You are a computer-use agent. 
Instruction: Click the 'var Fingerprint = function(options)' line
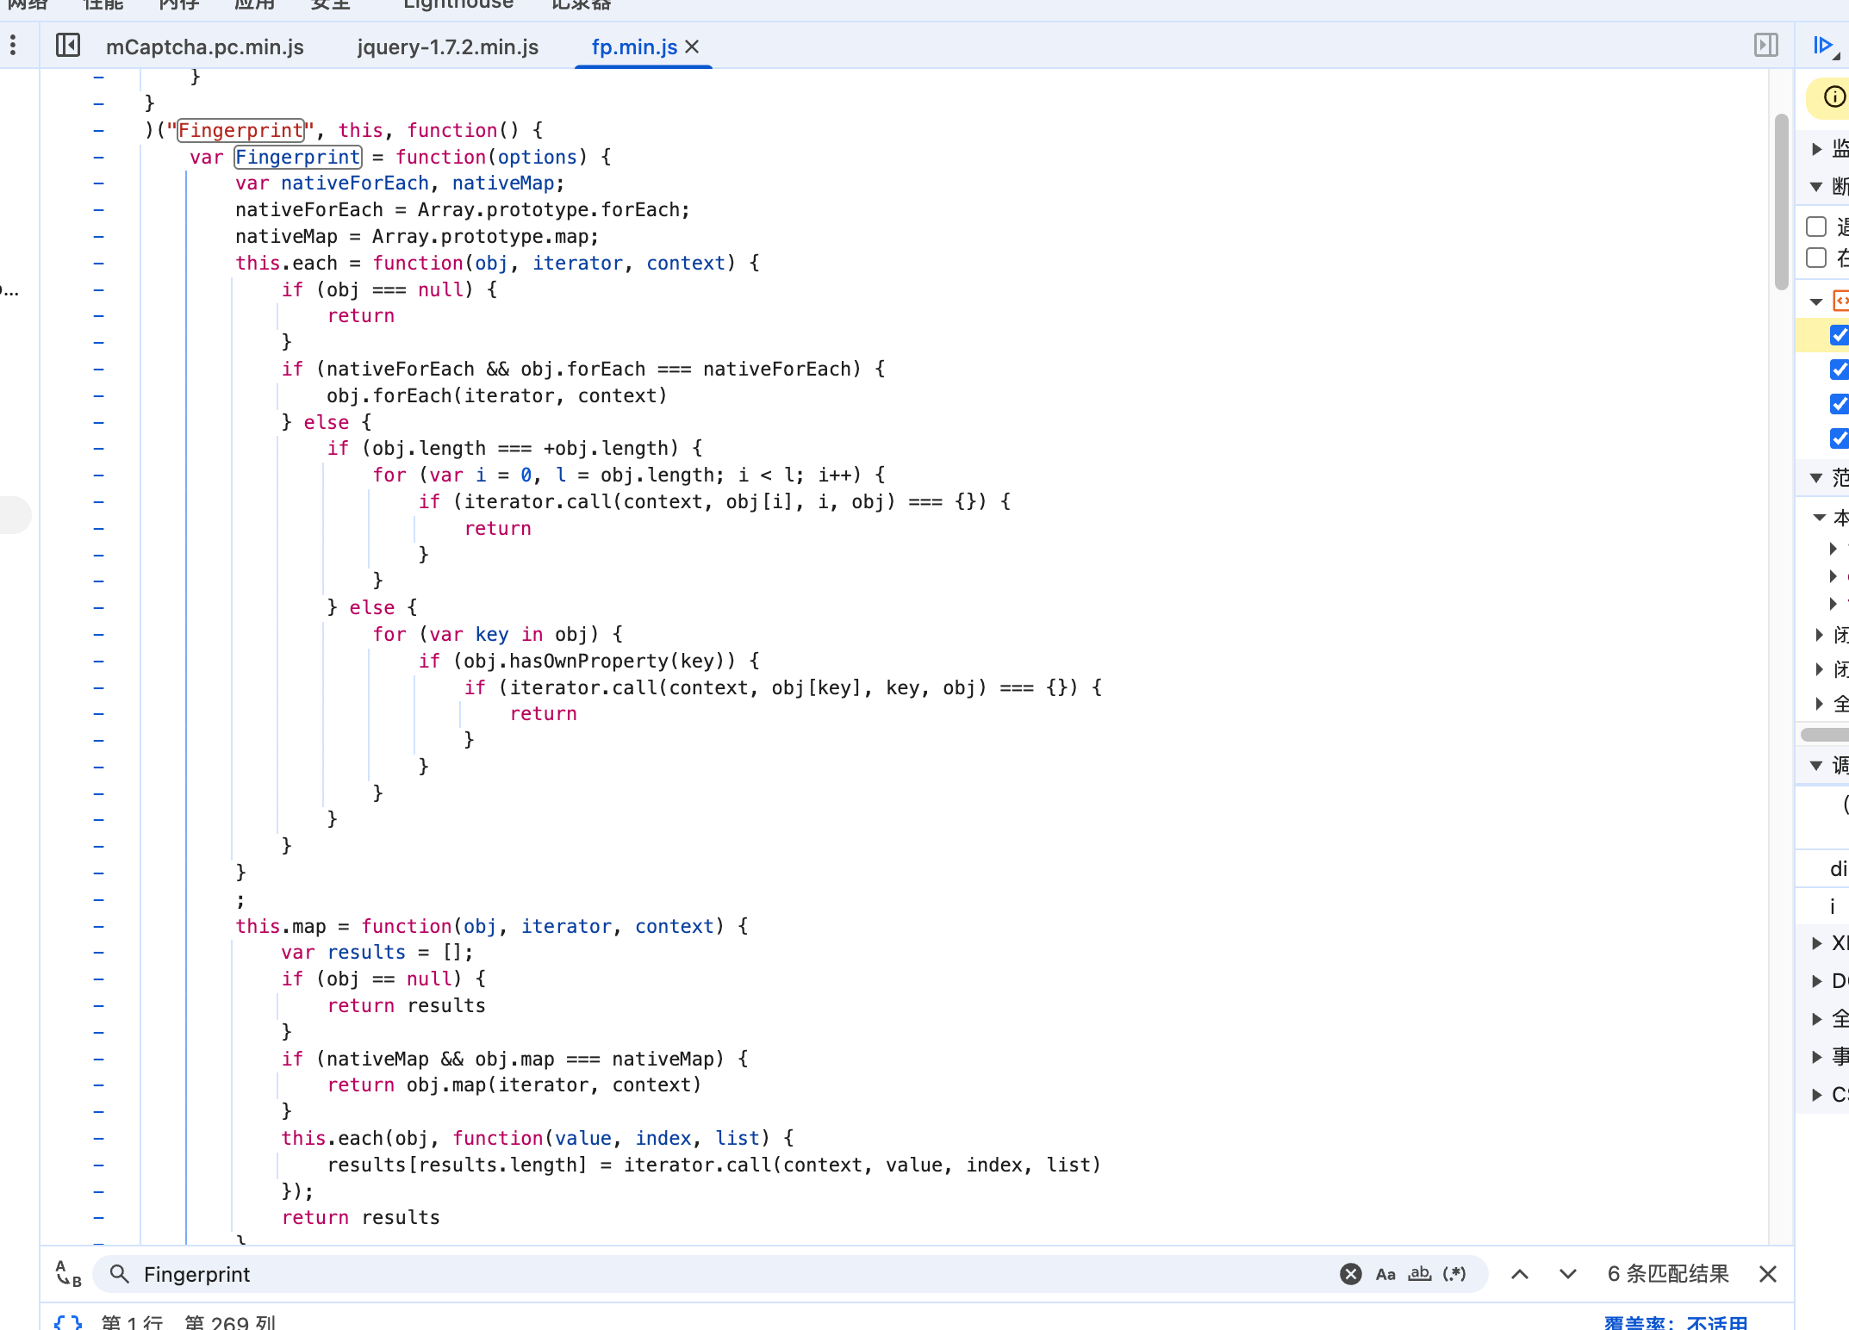tap(400, 157)
